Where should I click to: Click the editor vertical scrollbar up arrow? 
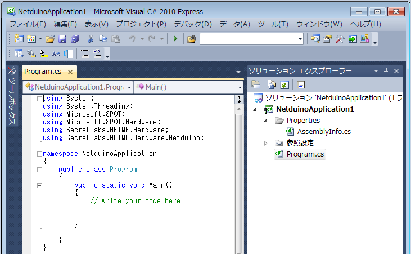(x=239, y=109)
